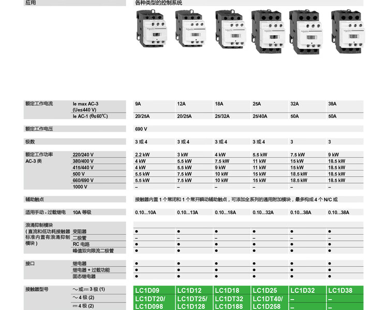The image size is (388, 310).
Task: Click the 额定工作电压 heading
Action: click(39, 129)
